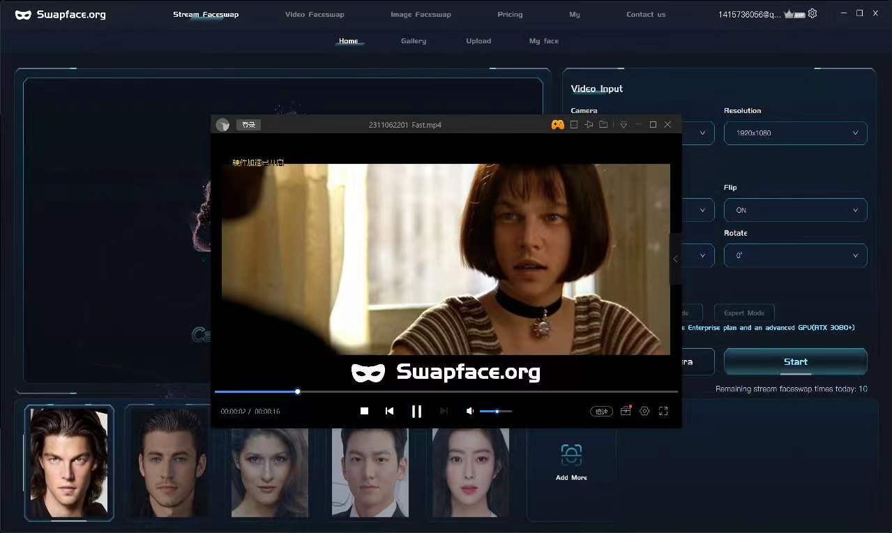Viewport: 892px width, 533px height.
Task: Select the My face sub-tab
Action: (543, 41)
